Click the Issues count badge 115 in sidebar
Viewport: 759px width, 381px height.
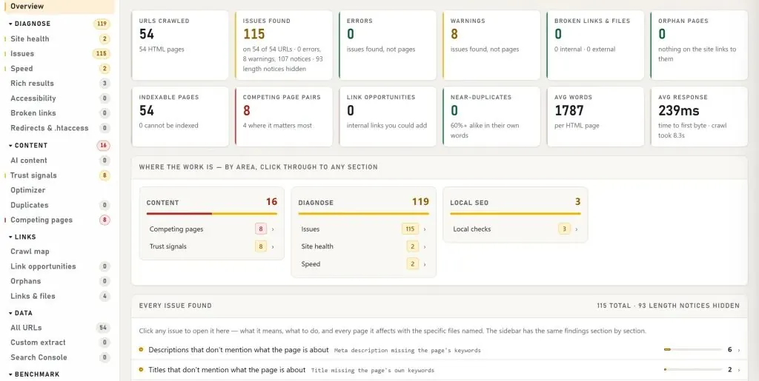pyautogui.click(x=101, y=53)
